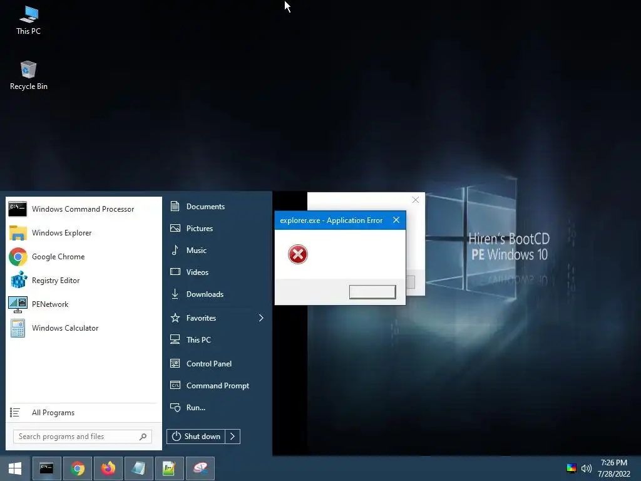The image size is (641, 481).
Task: Expand shut down options arrow
Action: (233, 437)
